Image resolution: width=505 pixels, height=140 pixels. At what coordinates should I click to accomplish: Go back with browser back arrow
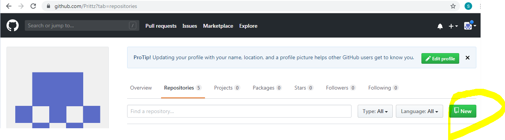[x=9, y=6]
